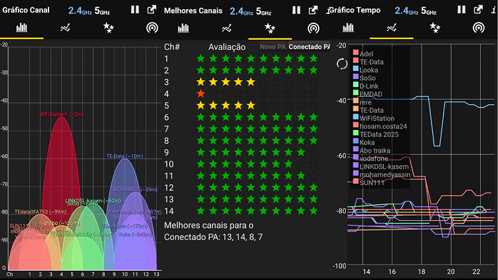Switch to the Novo PA view
498x280 pixels.
[x=272, y=46]
